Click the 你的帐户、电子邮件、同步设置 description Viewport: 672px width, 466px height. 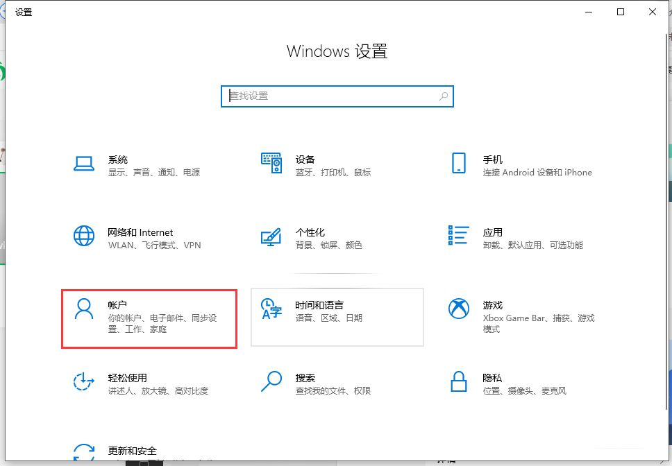point(162,324)
